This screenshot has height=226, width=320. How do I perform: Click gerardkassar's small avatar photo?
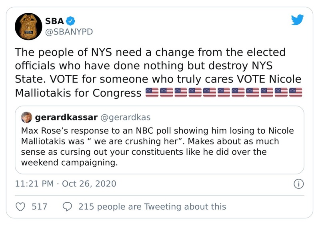[x=26, y=118]
